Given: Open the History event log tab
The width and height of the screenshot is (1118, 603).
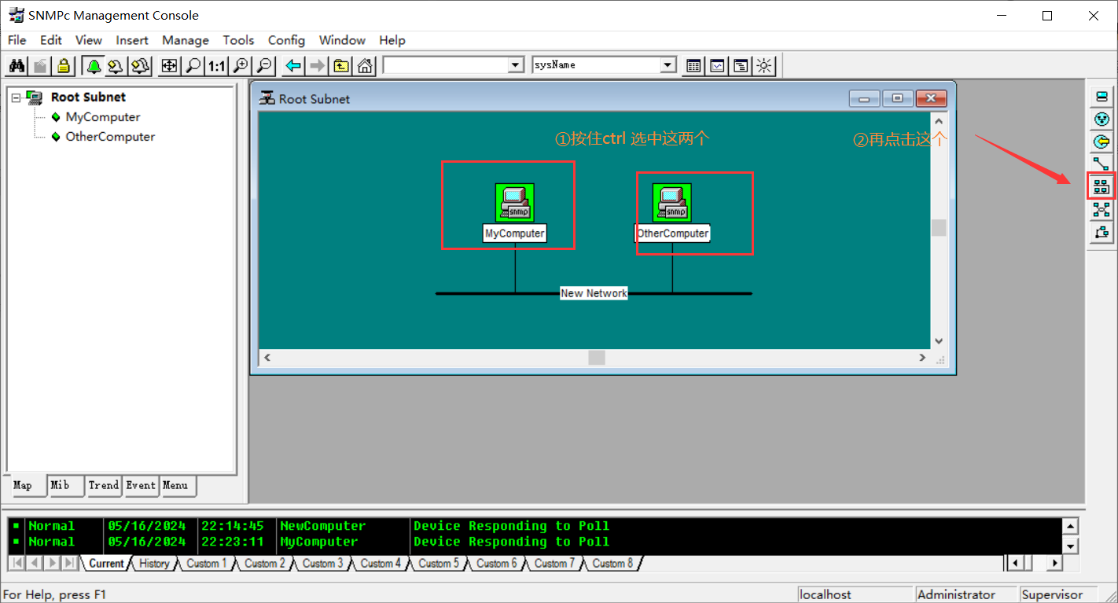Looking at the screenshot, I should pyautogui.click(x=155, y=564).
